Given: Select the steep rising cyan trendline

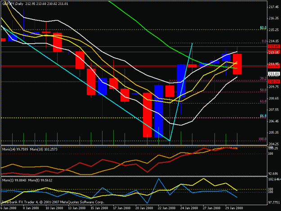Looking at the screenshot, I should pos(181,92).
